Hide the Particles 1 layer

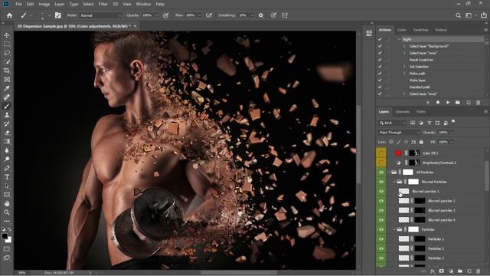(381, 239)
